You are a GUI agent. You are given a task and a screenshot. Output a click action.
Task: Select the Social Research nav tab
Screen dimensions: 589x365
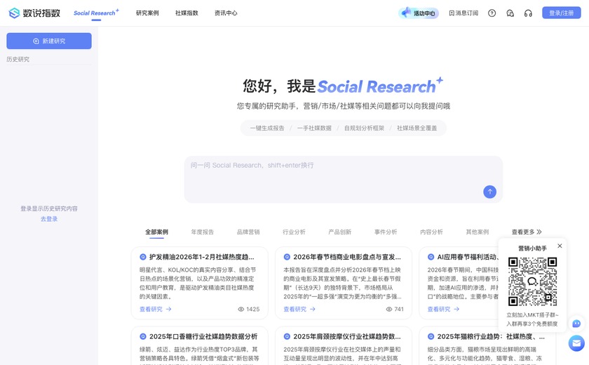[x=96, y=13]
